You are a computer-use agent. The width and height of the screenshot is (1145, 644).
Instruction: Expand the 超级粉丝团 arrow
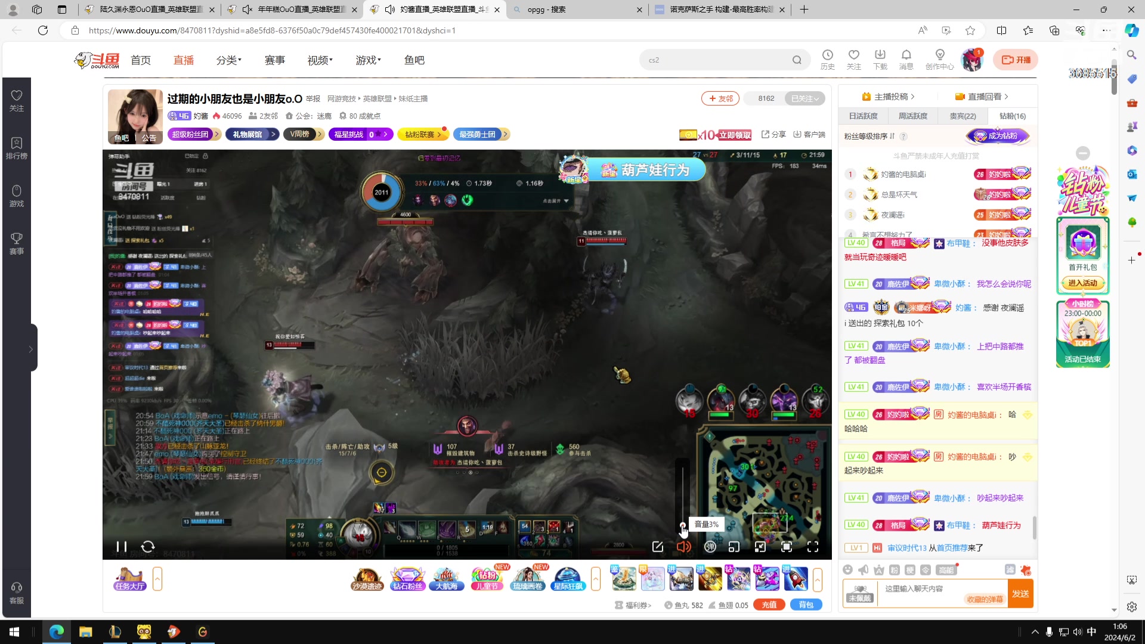[x=217, y=134]
